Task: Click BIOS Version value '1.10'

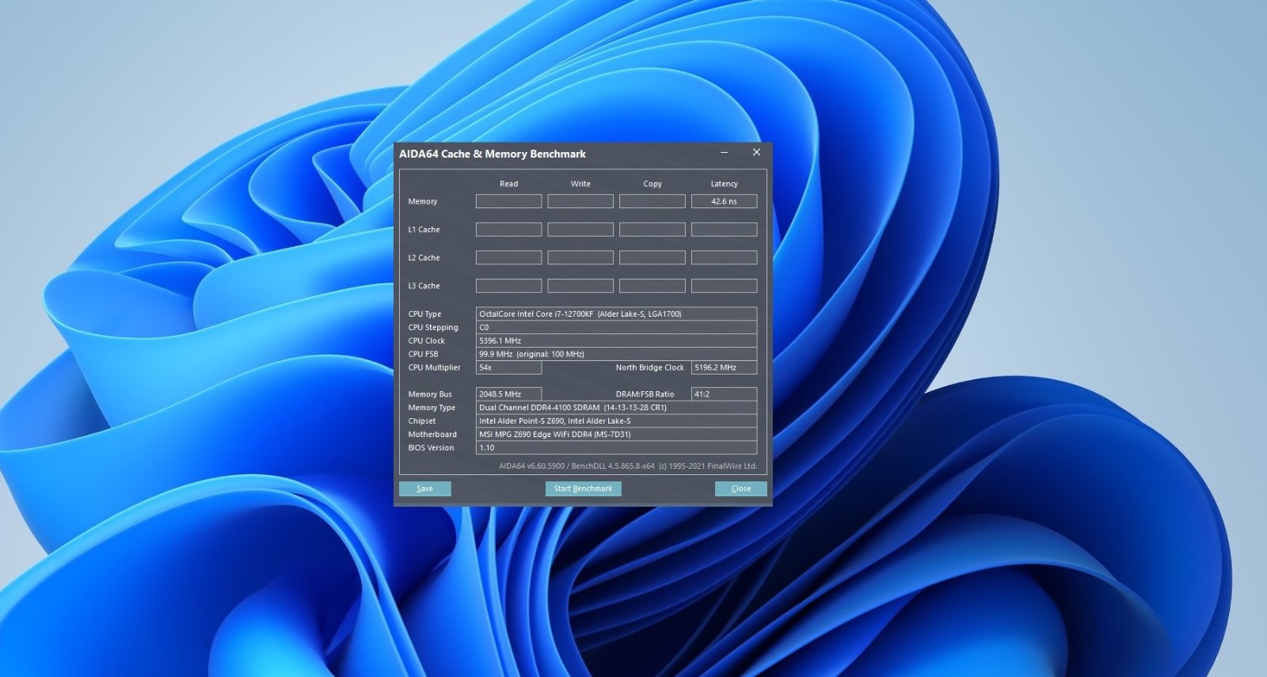Action: [616, 447]
